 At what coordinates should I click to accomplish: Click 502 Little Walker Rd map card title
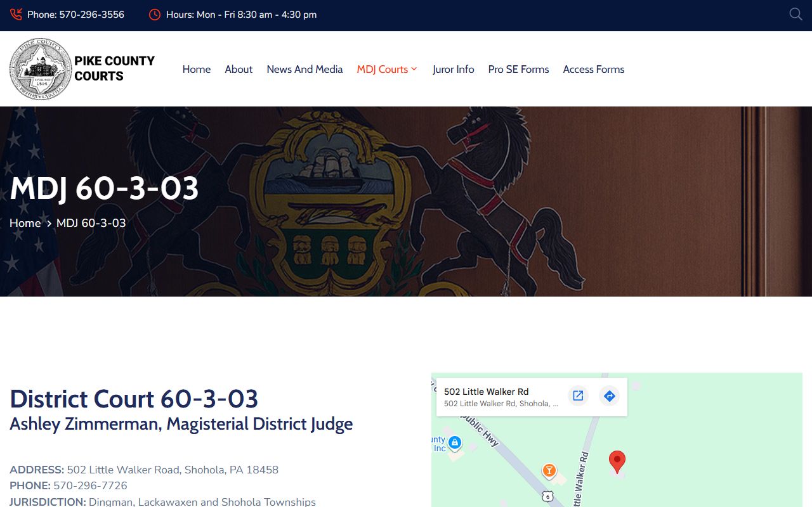point(486,392)
